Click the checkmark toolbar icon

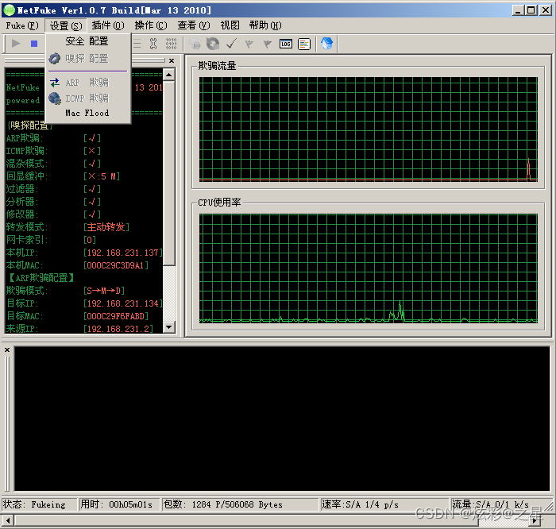point(231,44)
